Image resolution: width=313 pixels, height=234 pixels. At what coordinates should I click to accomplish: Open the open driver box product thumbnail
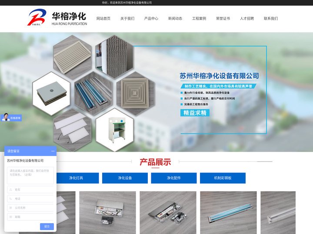click(168, 212)
